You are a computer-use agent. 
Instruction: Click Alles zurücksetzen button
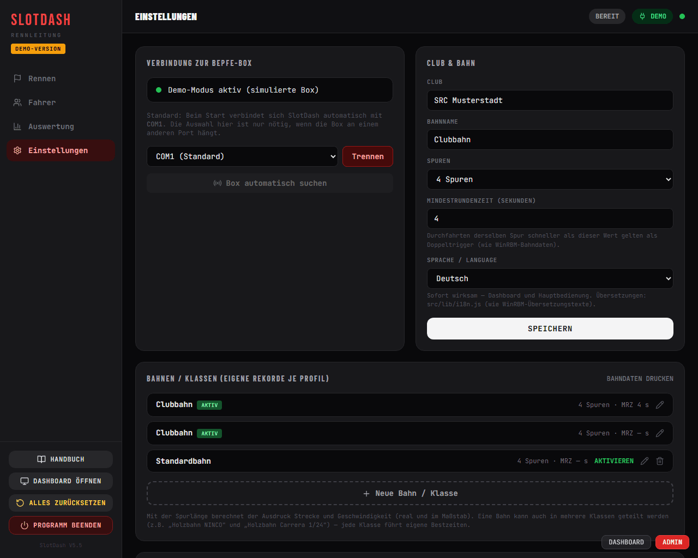(61, 503)
